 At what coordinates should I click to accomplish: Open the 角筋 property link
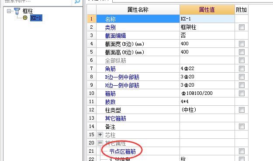click(110, 69)
